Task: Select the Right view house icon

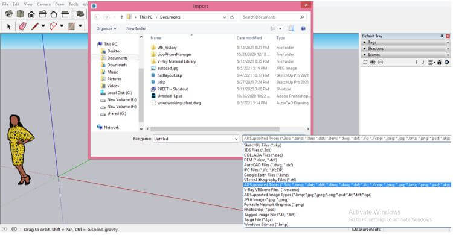Action: pos(42,14)
